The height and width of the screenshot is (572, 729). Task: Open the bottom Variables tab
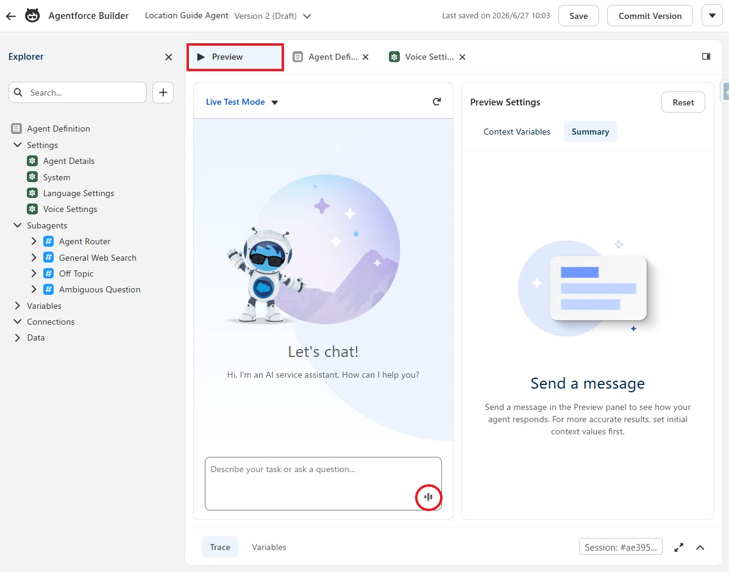click(269, 547)
